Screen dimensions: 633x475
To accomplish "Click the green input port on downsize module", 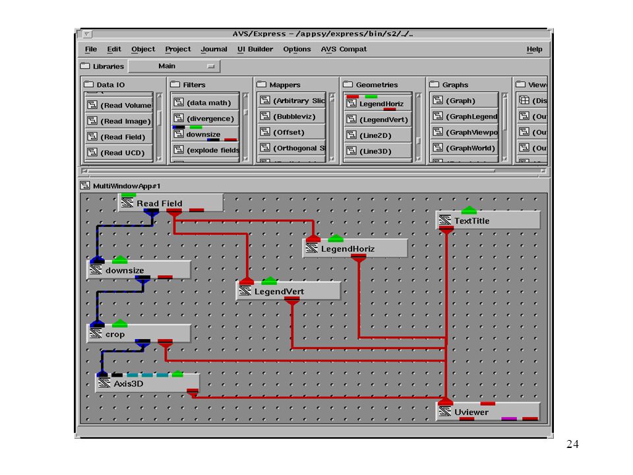I will tap(119, 259).
